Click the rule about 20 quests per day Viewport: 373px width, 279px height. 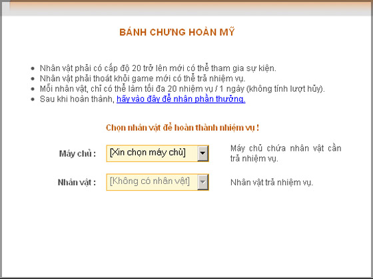[x=183, y=89]
